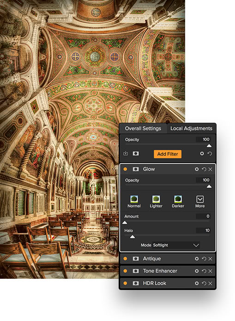
Task: Open the gear settings in the Overall Settings row
Action: tap(202, 153)
